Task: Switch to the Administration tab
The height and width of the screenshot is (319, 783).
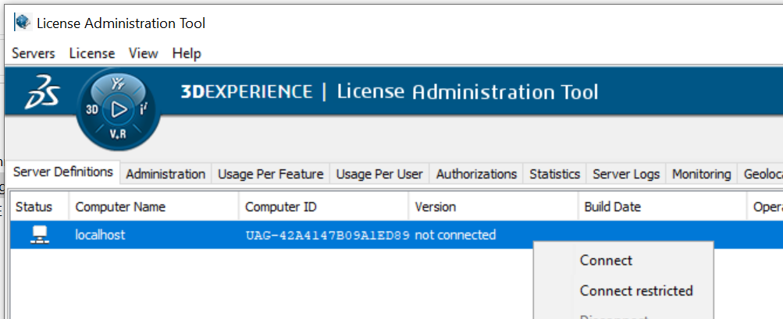Action: (165, 174)
